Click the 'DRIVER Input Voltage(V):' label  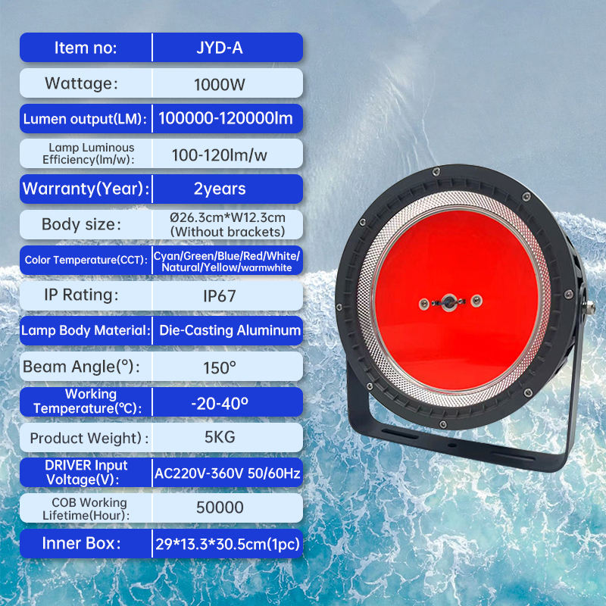click(86, 472)
